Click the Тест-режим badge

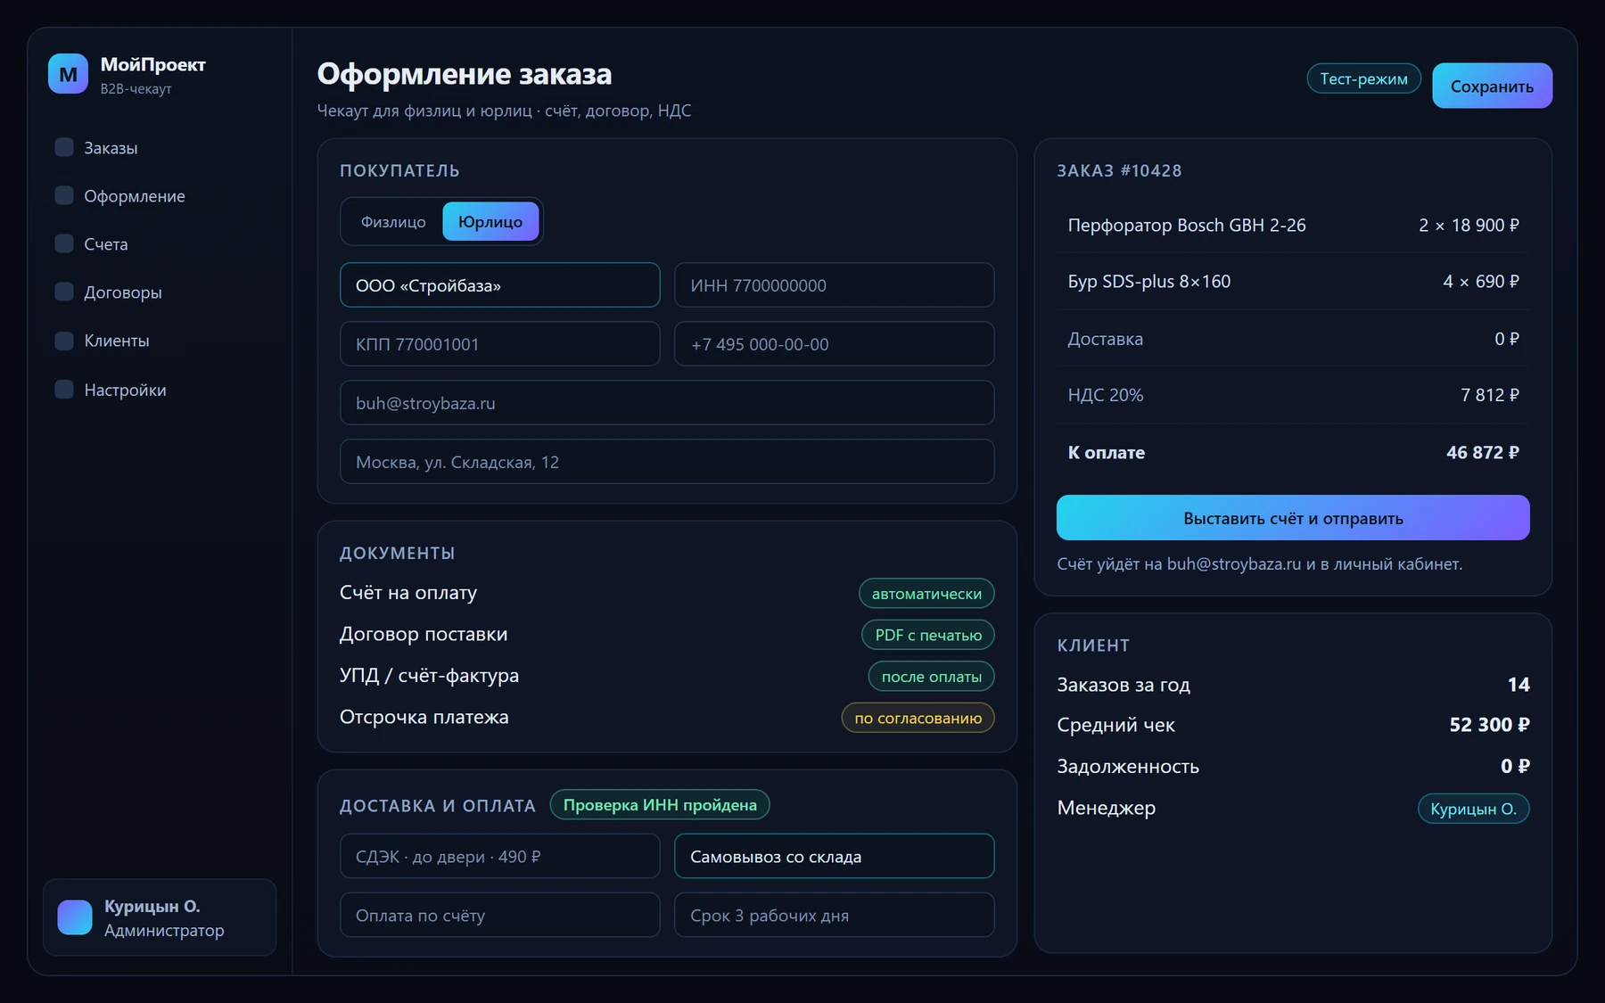click(x=1363, y=78)
